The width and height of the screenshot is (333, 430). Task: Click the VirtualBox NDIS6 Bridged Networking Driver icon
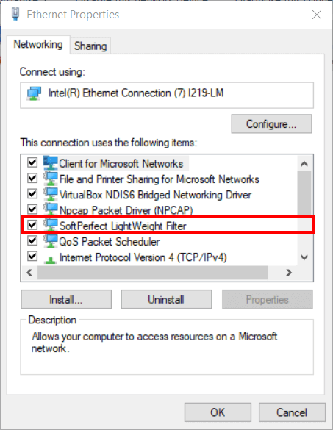[x=51, y=195]
